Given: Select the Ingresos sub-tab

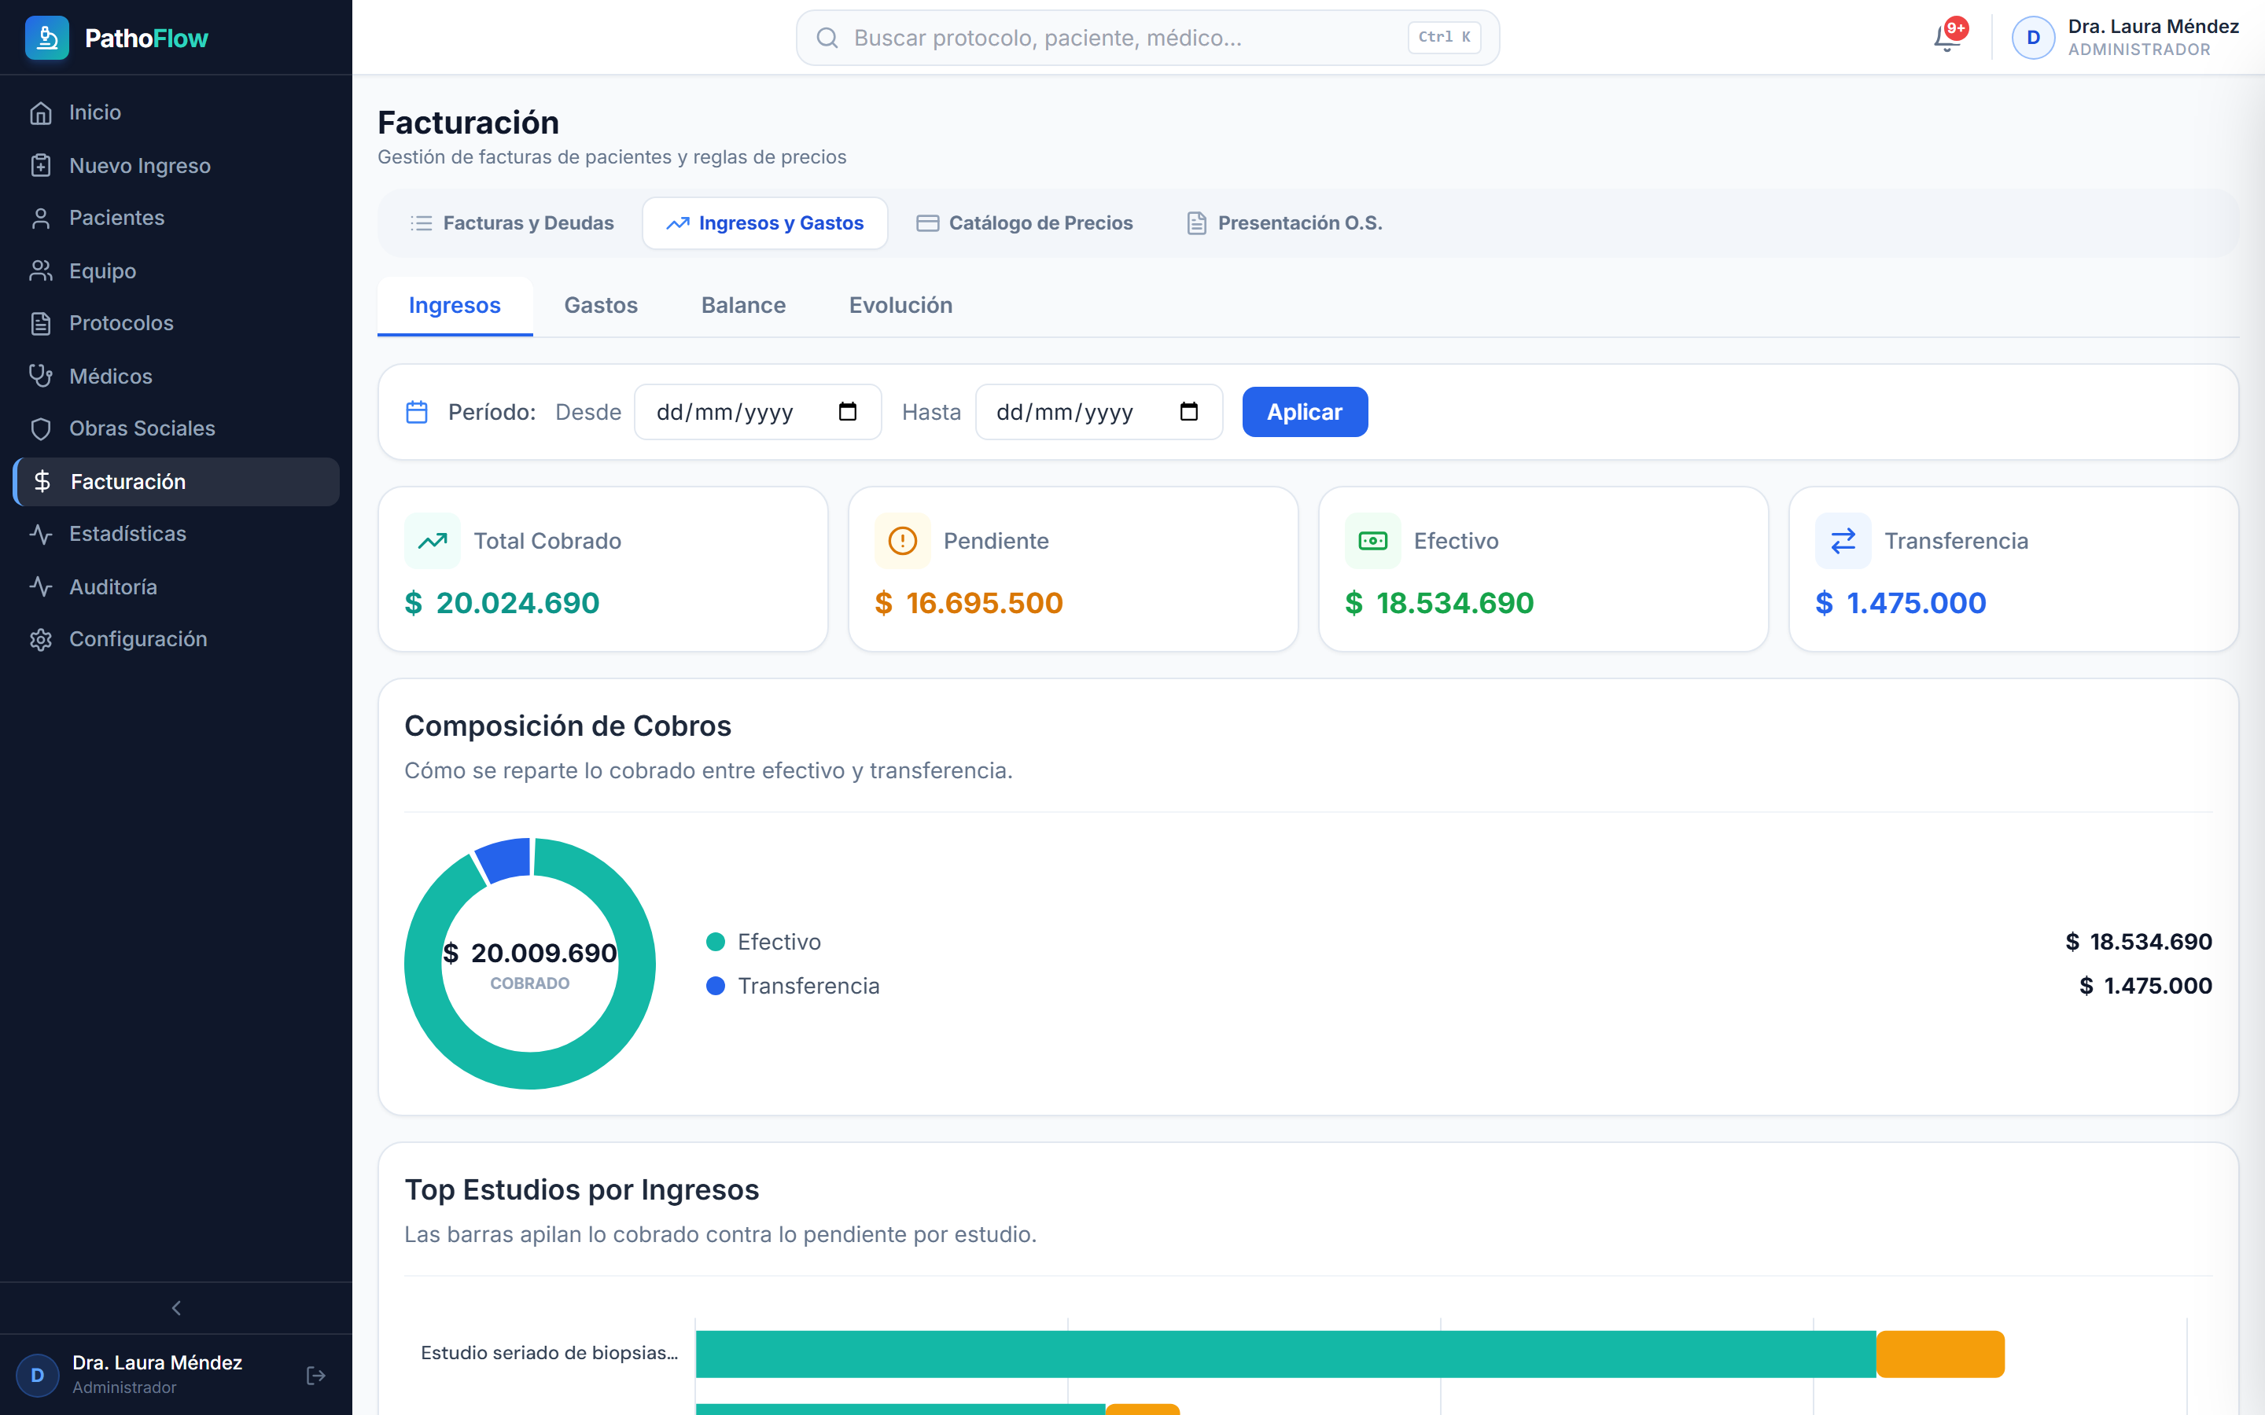Looking at the screenshot, I should pyautogui.click(x=455, y=305).
